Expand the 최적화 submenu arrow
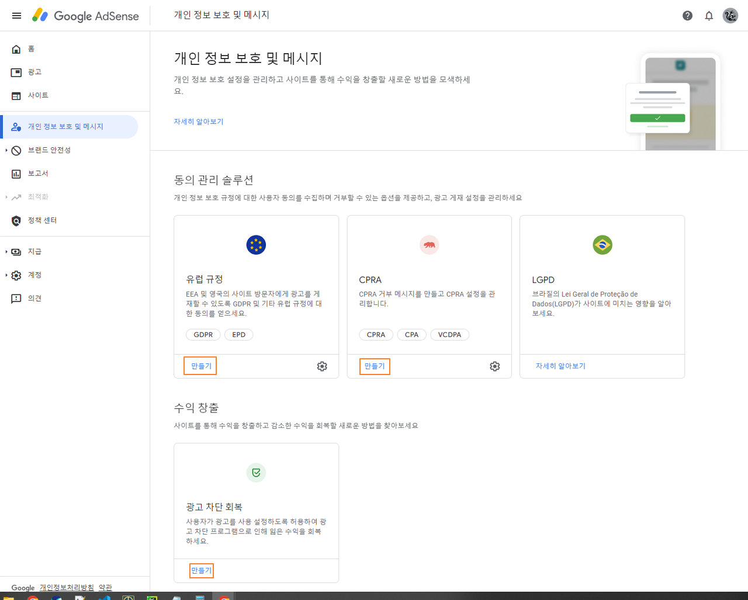 click(x=6, y=197)
